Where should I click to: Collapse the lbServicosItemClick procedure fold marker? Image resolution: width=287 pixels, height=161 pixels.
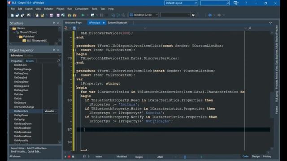[75, 75]
